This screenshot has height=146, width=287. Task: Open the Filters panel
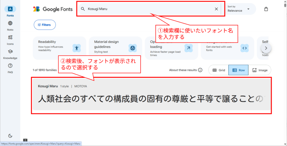tap(45, 25)
